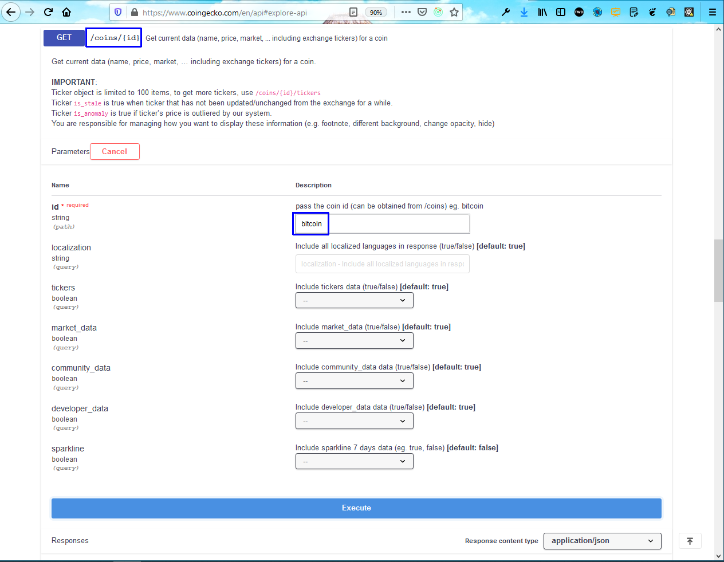The height and width of the screenshot is (562, 724).
Task: Click the browser forward arrow
Action: [30, 12]
